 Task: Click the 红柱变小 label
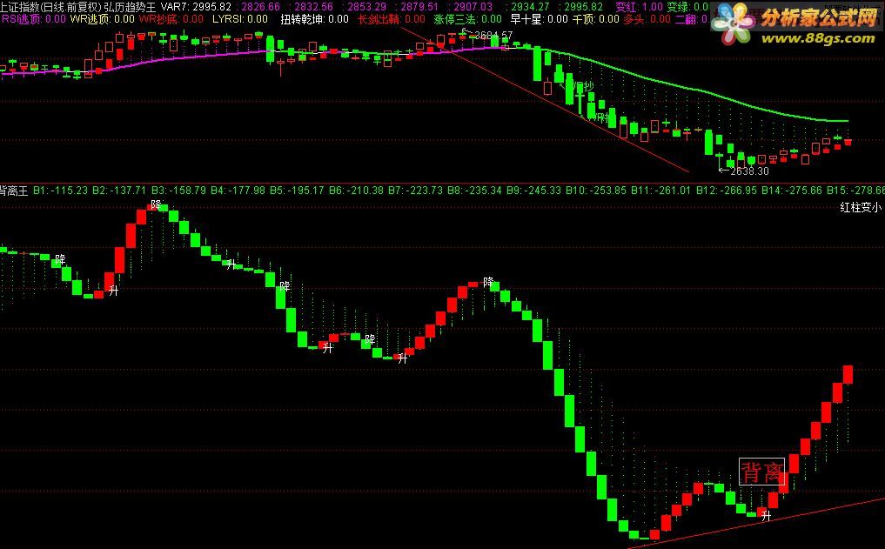coord(860,208)
